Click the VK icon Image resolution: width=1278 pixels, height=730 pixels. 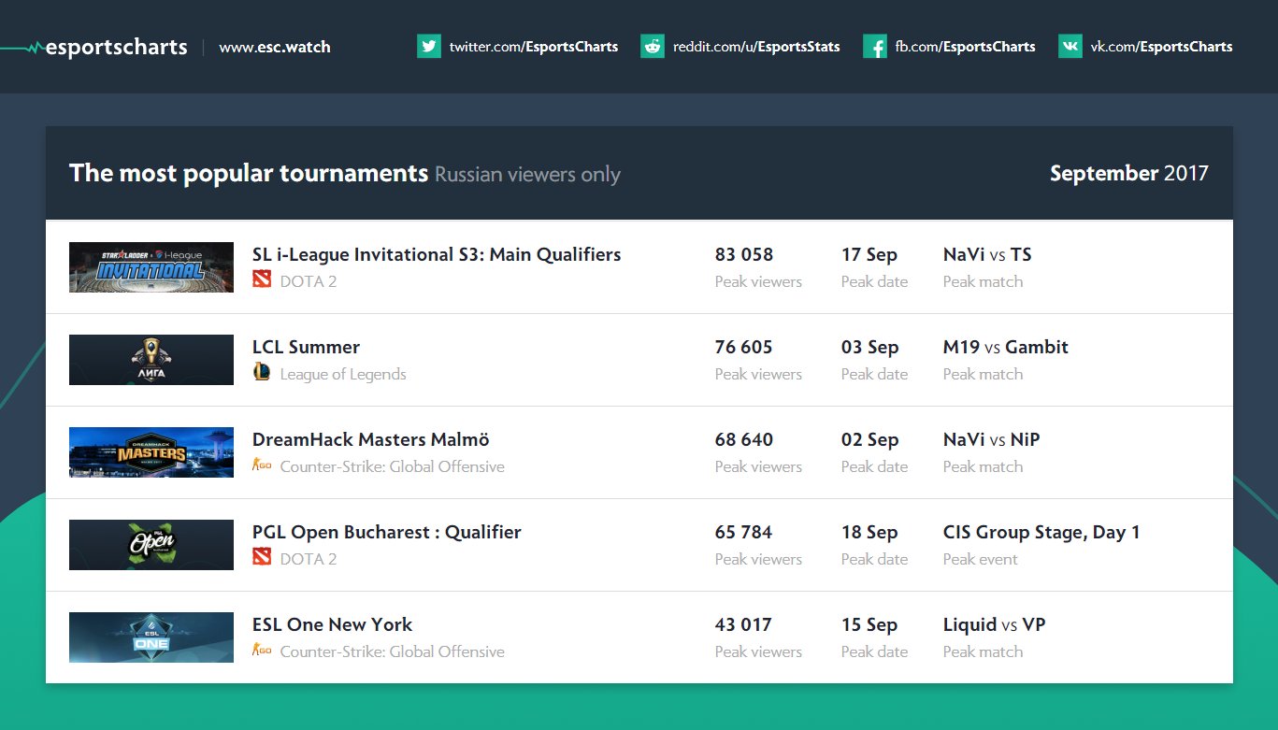1070,46
